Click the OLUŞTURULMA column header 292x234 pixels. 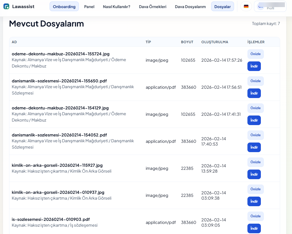tap(215, 42)
